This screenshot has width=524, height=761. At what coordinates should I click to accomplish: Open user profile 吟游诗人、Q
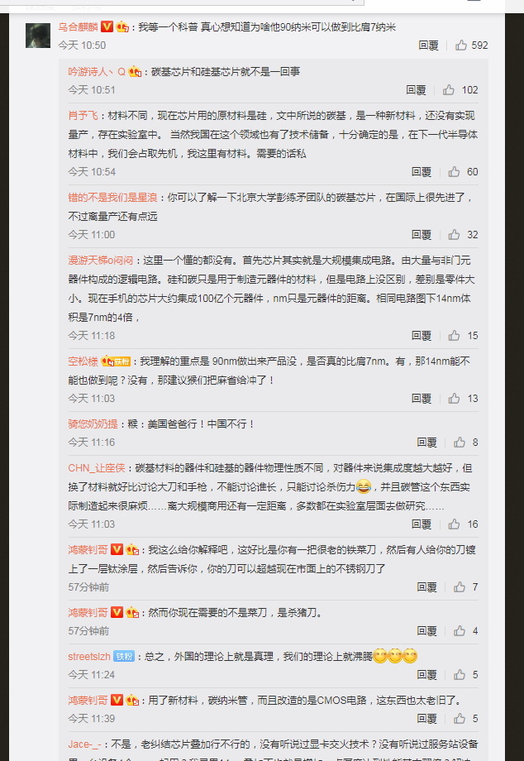[x=97, y=72]
